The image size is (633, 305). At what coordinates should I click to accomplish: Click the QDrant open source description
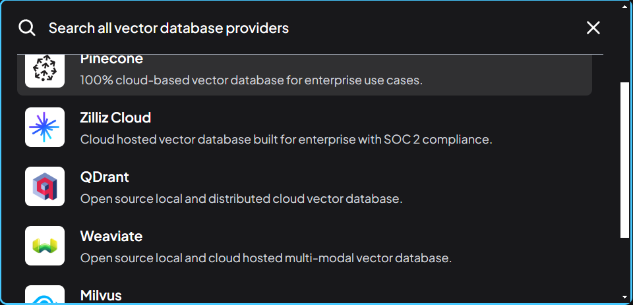[x=241, y=199]
